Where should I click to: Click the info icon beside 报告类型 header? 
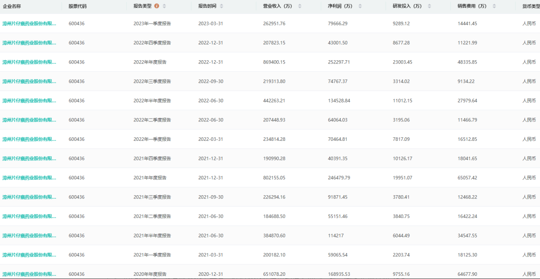[157, 6]
